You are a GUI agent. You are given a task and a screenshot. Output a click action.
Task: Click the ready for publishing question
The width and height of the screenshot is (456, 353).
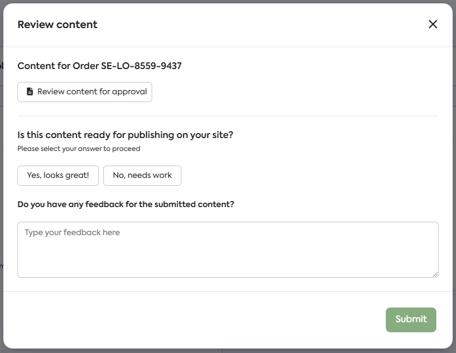pos(125,135)
